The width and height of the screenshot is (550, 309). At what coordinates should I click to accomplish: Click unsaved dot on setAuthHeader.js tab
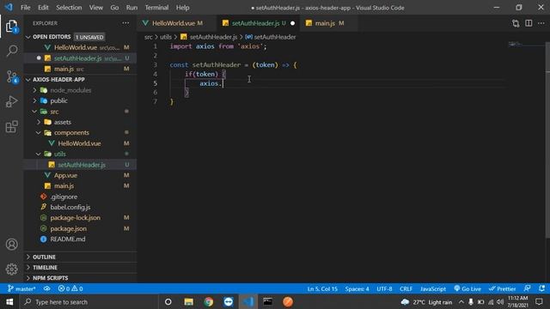click(292, 23)
